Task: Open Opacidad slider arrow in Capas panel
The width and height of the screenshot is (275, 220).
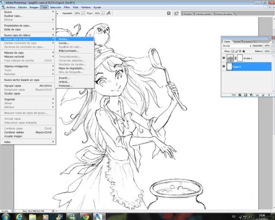Action: (272, 45)
